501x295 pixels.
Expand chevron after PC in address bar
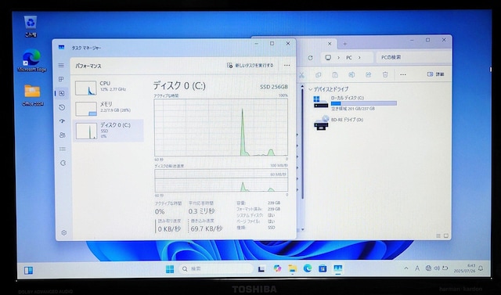pos(359,58)
